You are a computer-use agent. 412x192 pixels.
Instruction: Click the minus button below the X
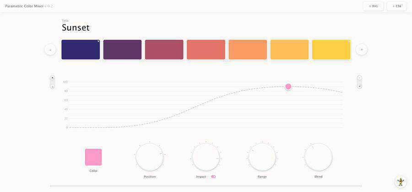click(x=52, y=86)
